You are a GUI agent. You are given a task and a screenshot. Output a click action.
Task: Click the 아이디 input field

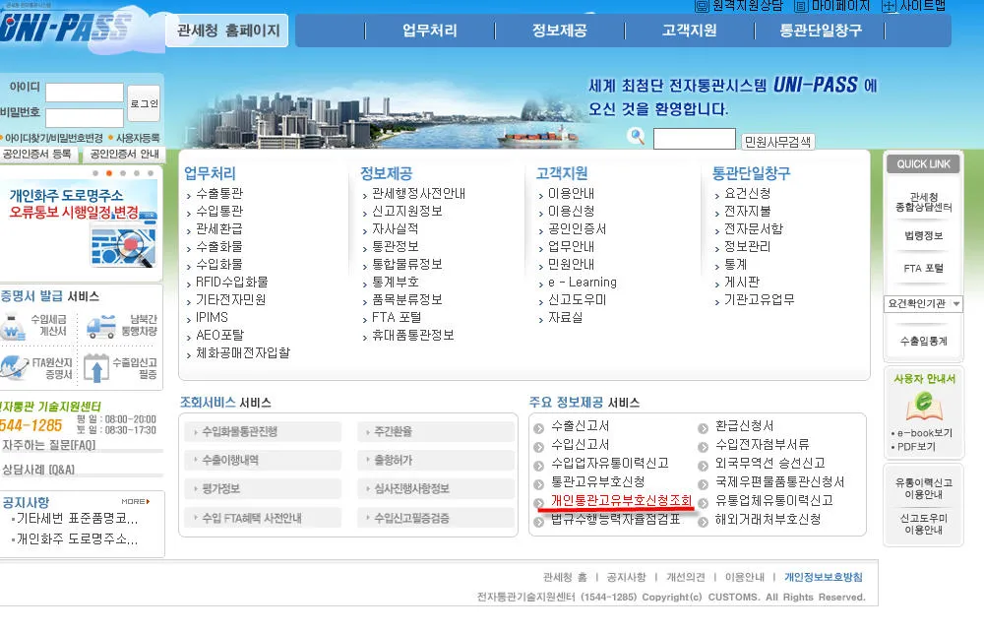pyautogui.click(x=85, y=93)
